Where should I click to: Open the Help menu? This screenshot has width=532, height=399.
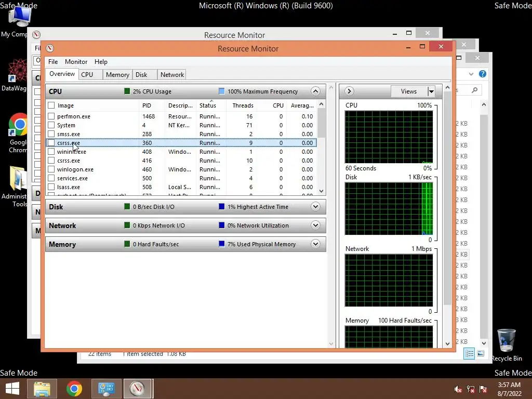(101, 62)
